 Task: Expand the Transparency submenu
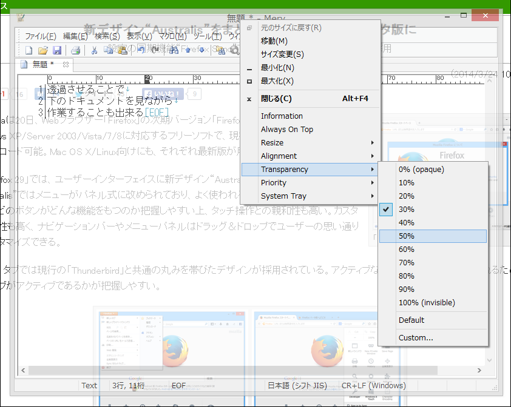point(311,170)
